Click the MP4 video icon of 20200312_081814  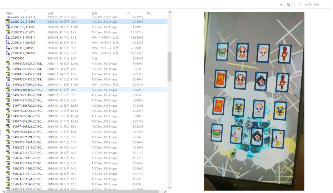click(8, 37)
